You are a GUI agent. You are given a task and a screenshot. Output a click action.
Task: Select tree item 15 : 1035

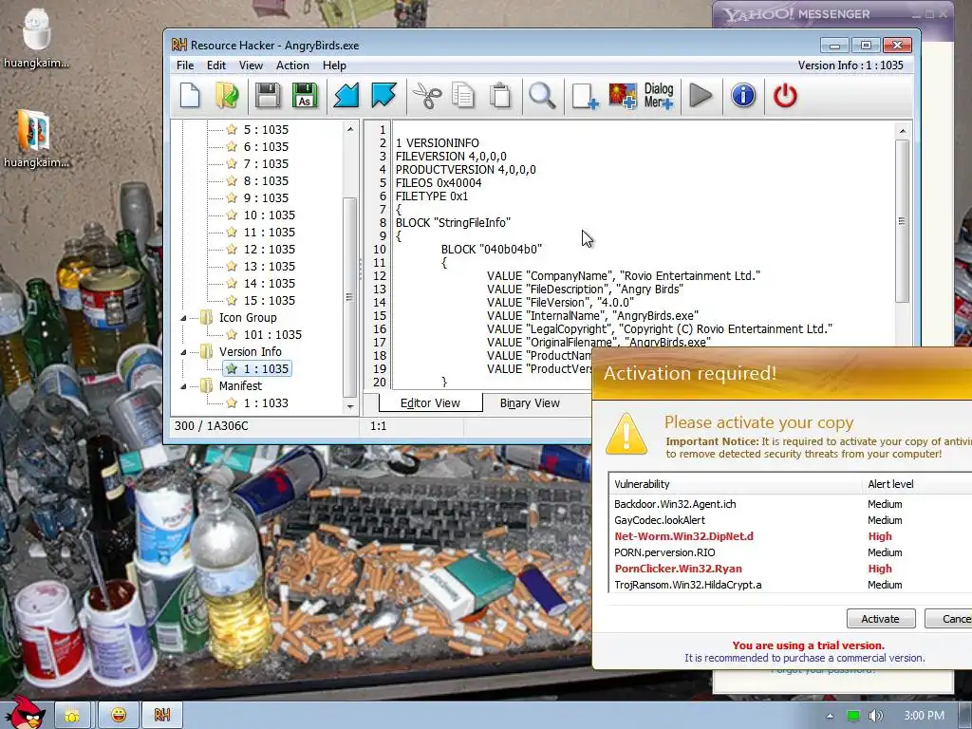point(269,300)
